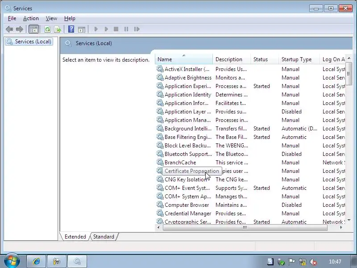Screen dimensions: 357x268
Task: Sort by the Description column header
Action: pyautogui.click(x=232, y=59)
